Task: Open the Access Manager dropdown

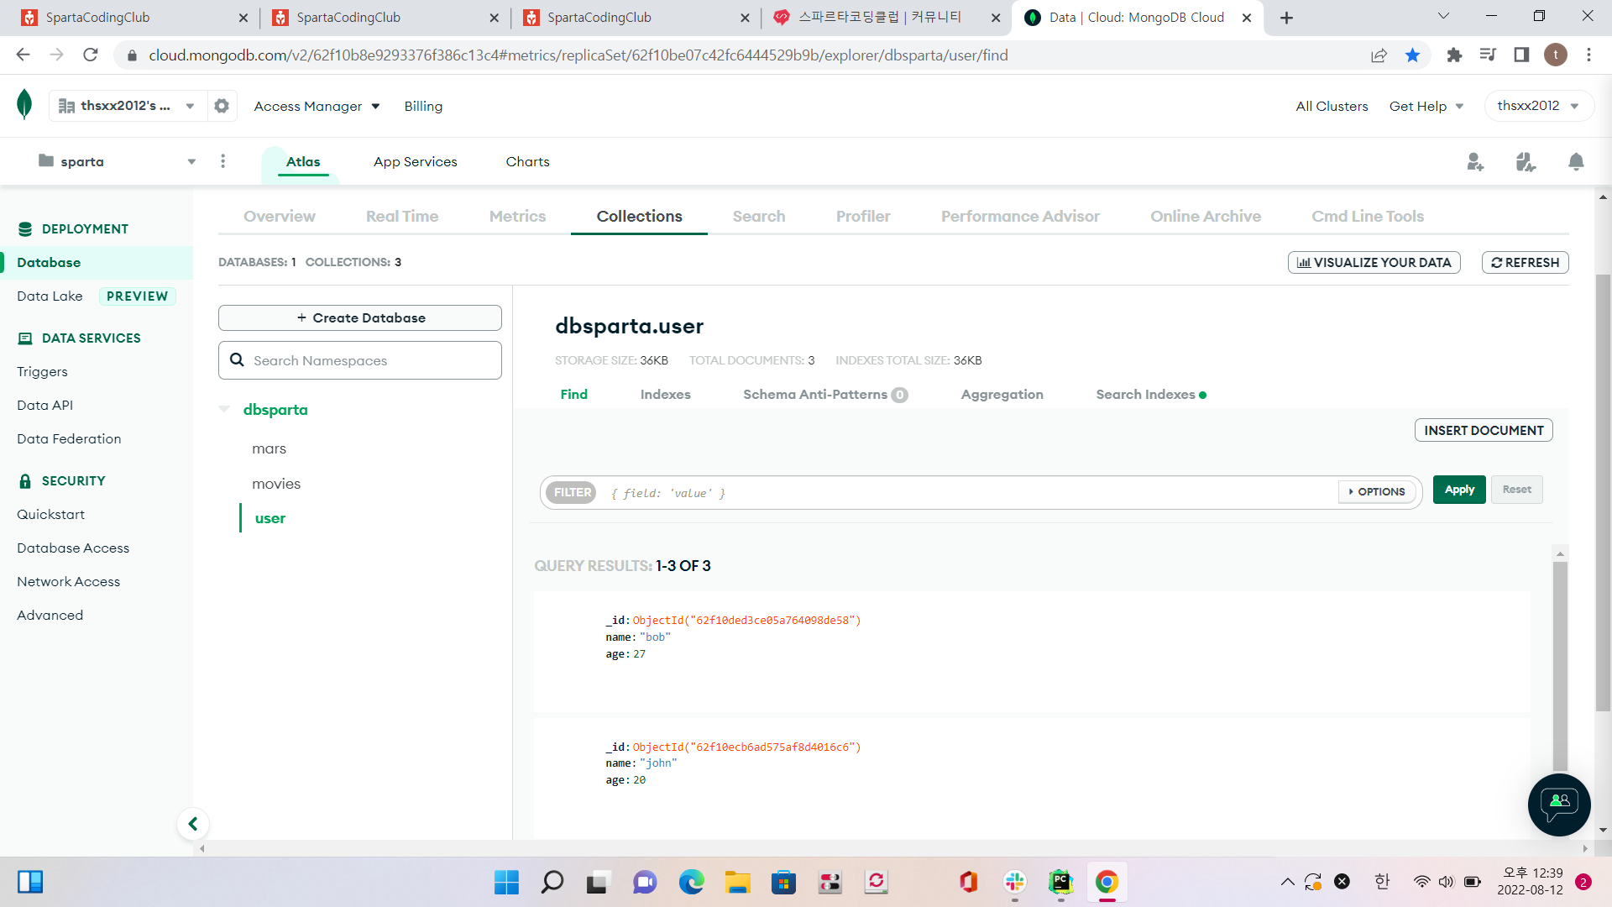Action: pyautogui.click(x=317, y=106)
